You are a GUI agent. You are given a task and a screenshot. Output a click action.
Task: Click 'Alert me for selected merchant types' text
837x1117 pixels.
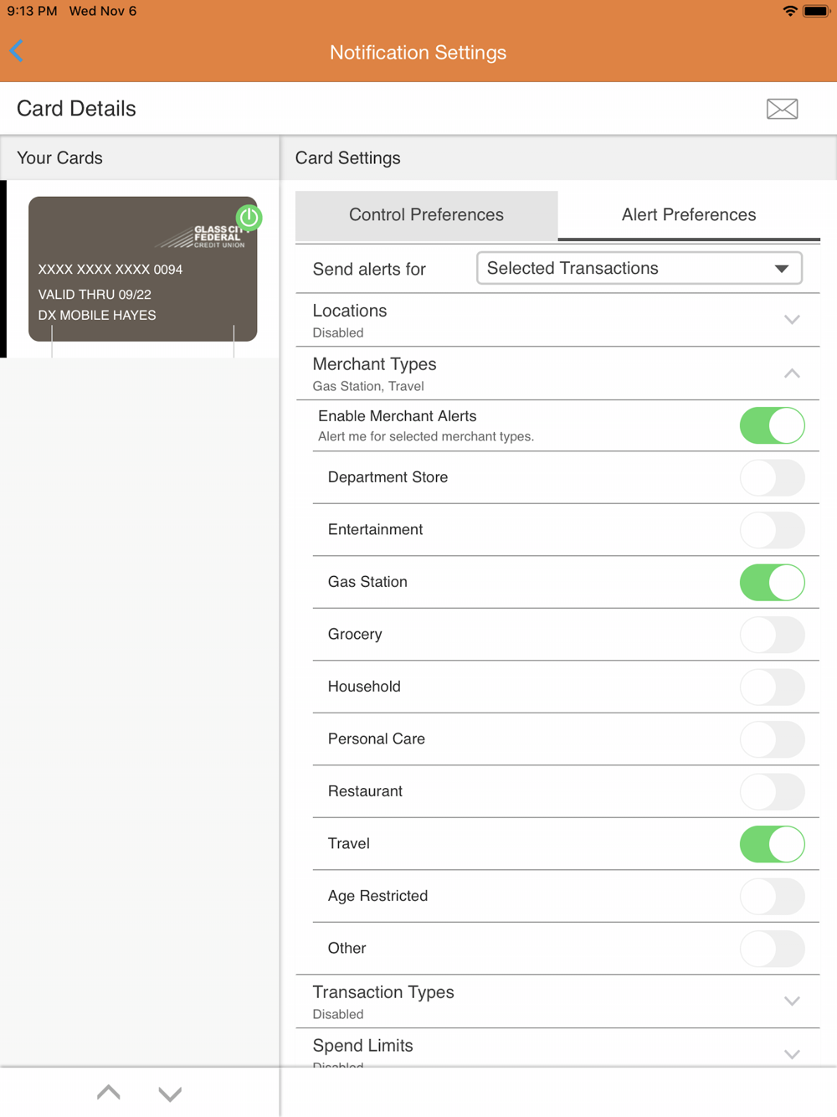[x=426, y=436]
